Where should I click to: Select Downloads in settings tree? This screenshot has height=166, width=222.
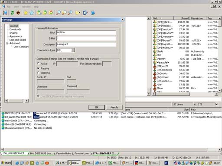click(15, 29)
